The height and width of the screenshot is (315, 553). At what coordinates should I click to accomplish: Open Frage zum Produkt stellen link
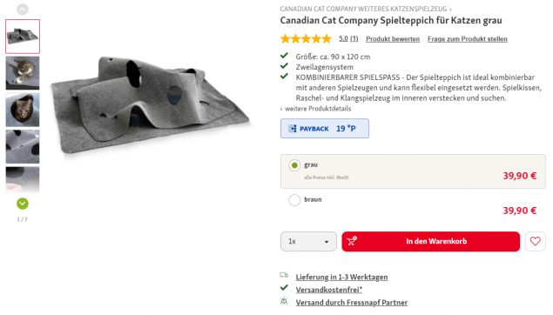(x=468, y=39)
